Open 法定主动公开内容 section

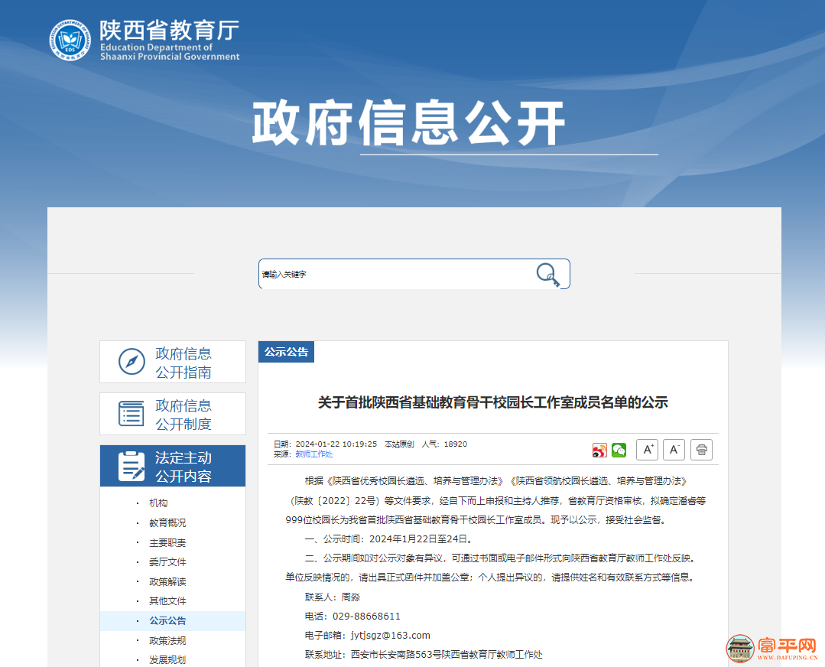point(173,466)
